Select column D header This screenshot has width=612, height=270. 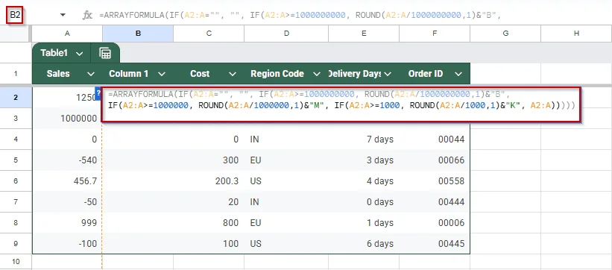286,34
